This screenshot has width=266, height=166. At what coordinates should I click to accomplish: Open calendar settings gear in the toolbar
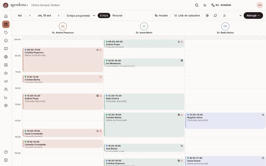coord(207,15)
